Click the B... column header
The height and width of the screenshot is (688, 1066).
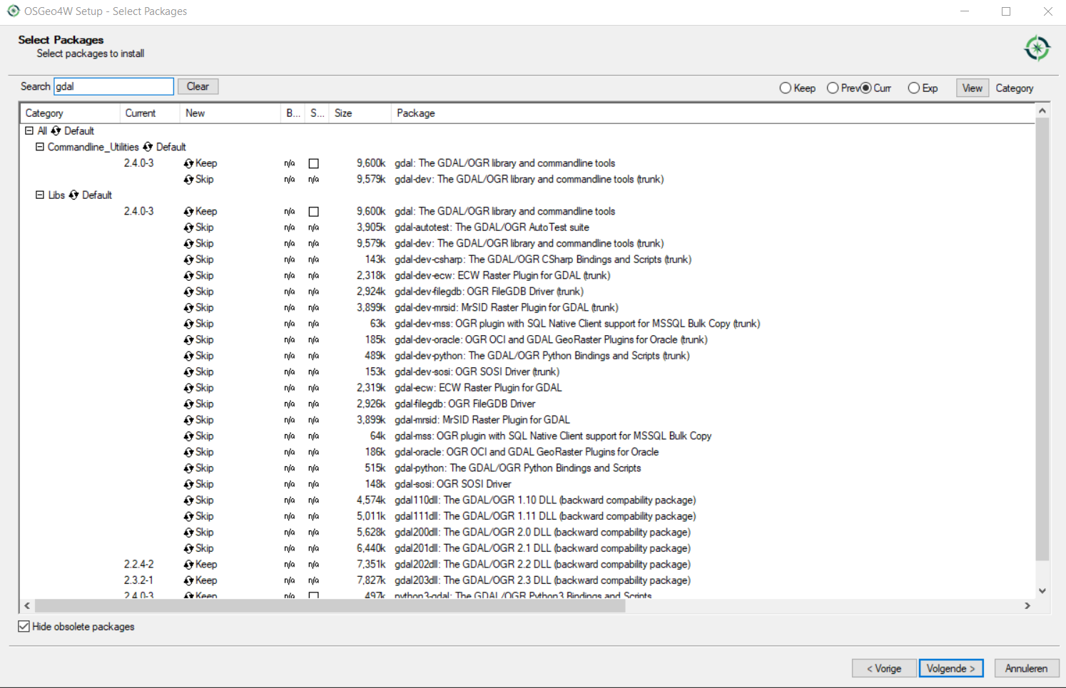pyautogui.click(x=293, y=113)
